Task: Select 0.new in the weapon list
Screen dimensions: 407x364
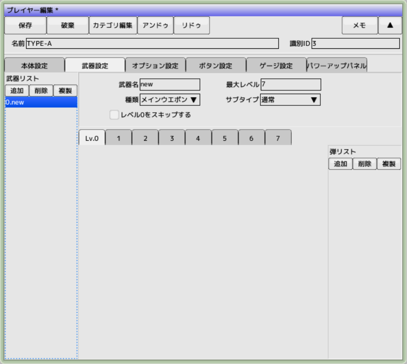Action: [x=41, y=102]
